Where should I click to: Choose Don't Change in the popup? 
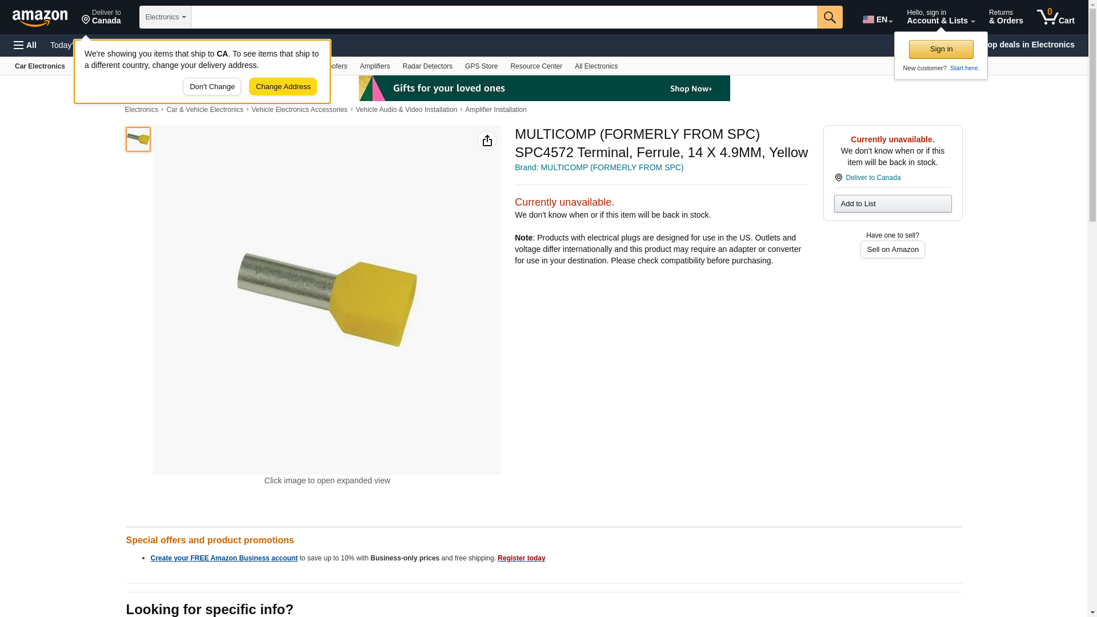(x=212, y=87)
